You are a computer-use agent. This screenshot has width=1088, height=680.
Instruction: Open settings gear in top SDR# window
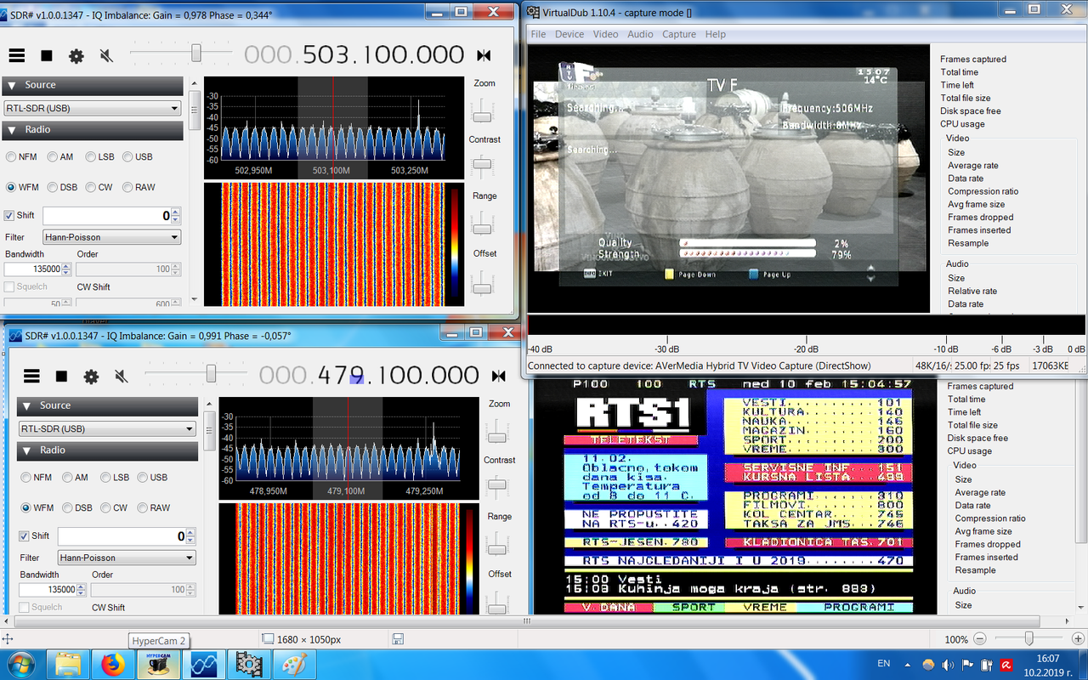(x=76, y=56)
